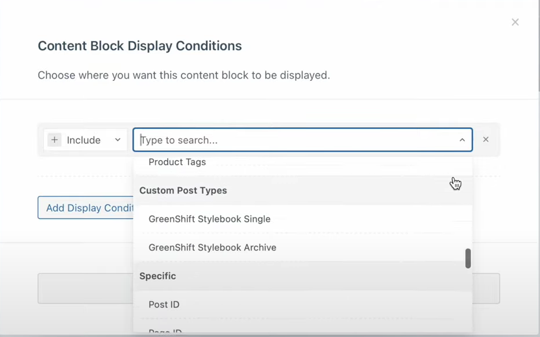Select the Post ID option

point(164,305)
